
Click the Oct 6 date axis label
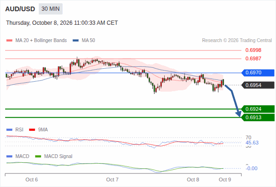(31, 180)
